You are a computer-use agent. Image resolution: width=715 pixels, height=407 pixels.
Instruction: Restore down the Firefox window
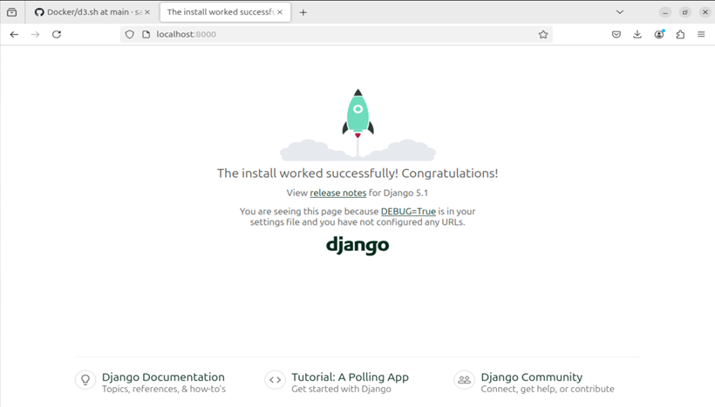pyautogui.click(x=684, y=12)
